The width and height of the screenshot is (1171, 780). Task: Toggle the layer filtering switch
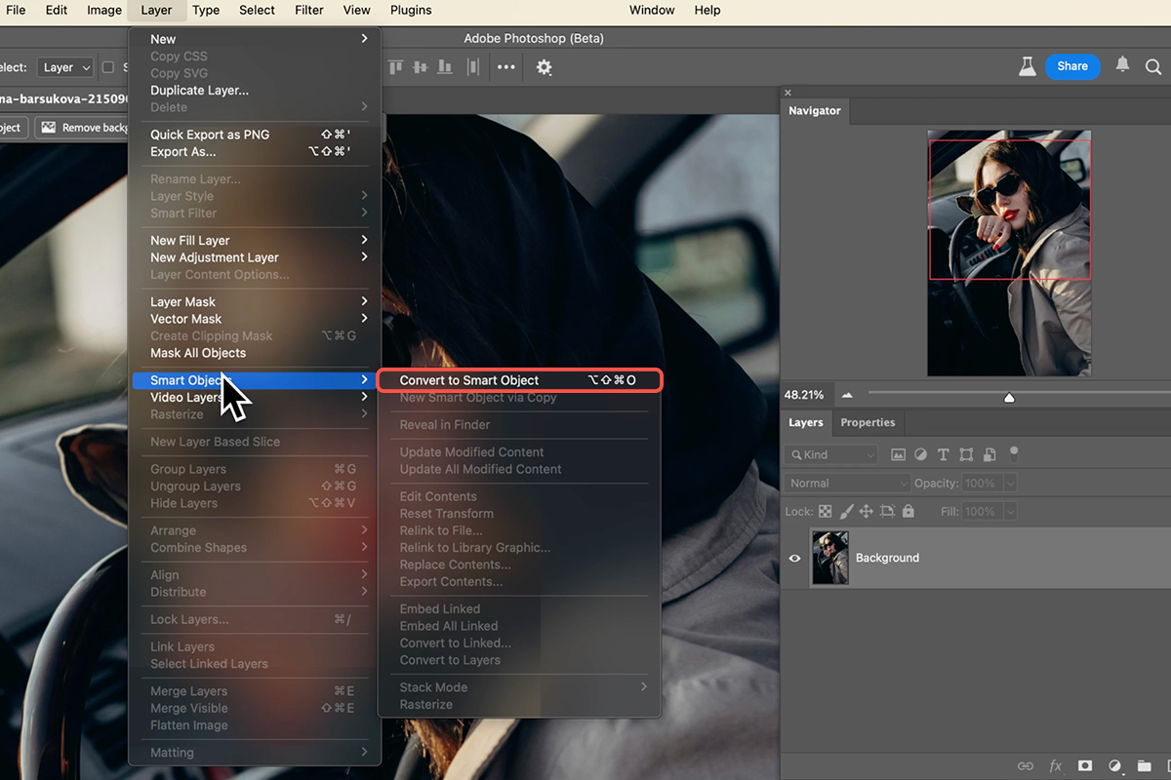[x=1014, y=452]
